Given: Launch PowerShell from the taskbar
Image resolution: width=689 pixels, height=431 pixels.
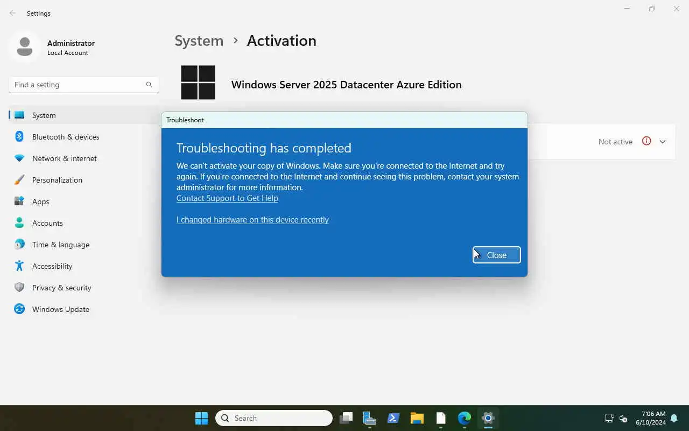Looking at the screenshot, I should point(393,418).
